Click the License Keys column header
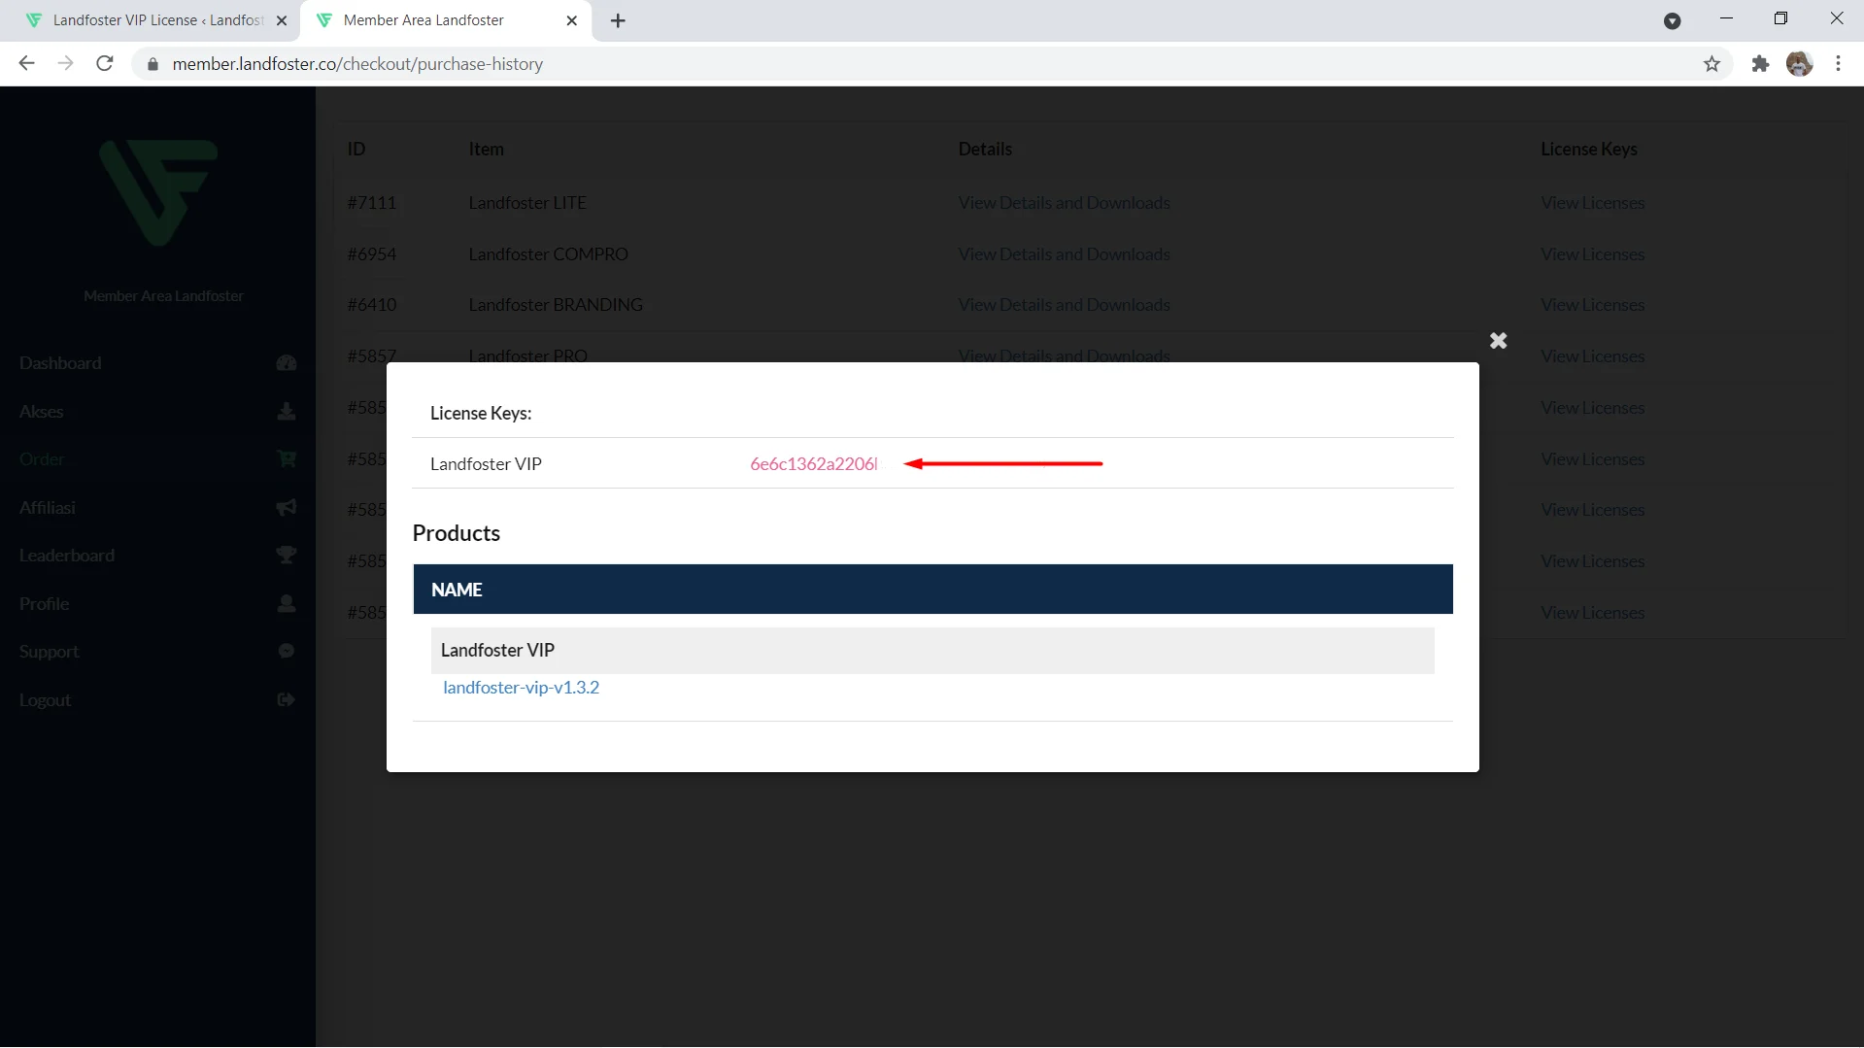 [x=1588, y=149]
